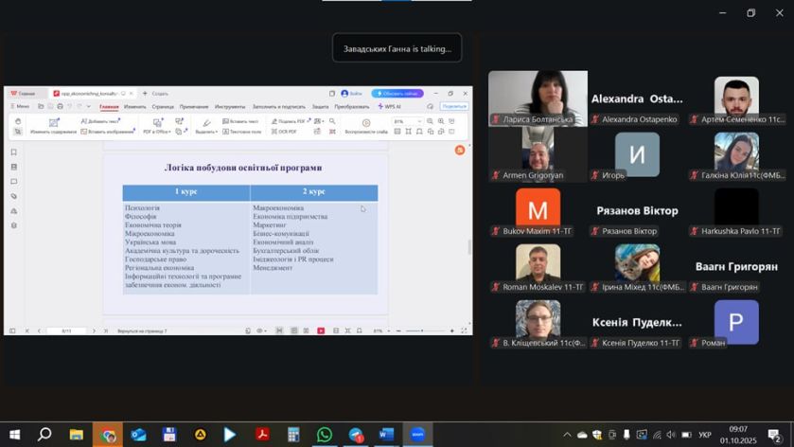Click the muted microphone icon beside Bukov Maxim 11-ТГ
This screenshot has height=447, width=794.
496,231
